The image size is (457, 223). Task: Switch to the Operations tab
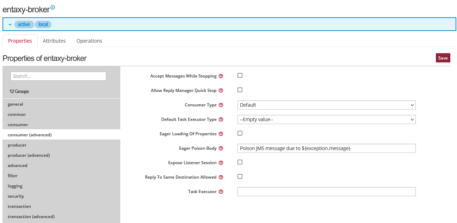point(89,41)
